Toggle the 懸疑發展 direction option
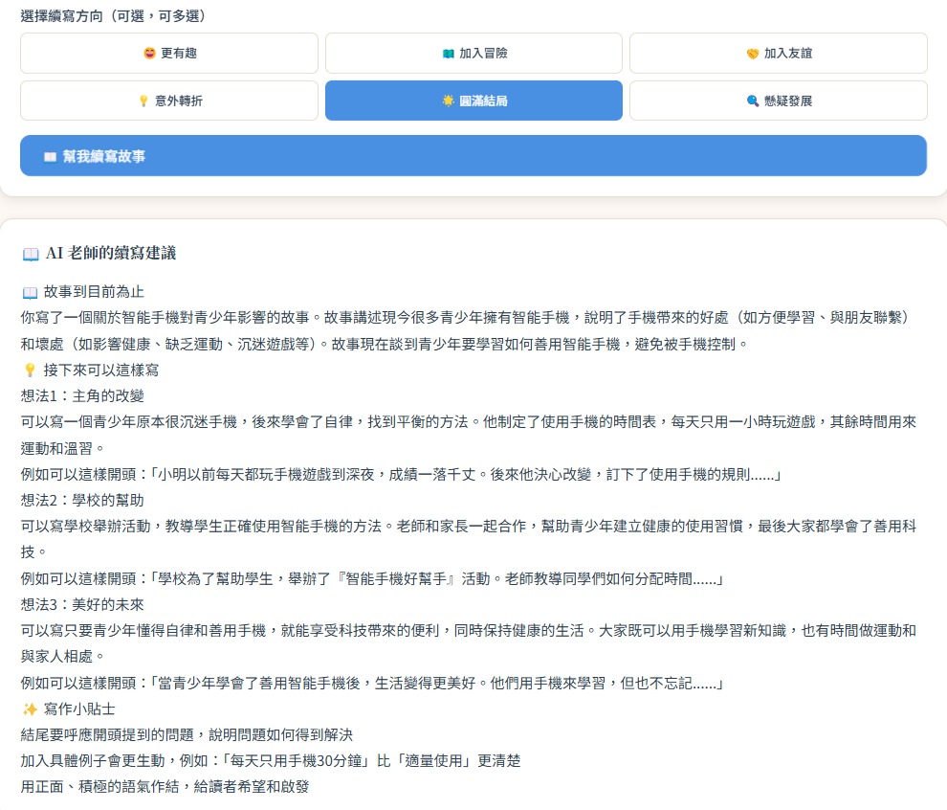Image resolution: width=947 pixels, height=810 pixels. [x=779, y=101]
